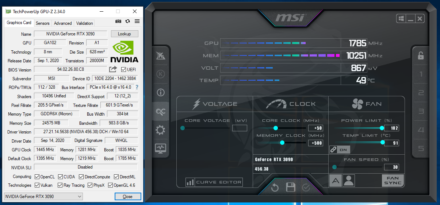440x205 pixels.
Task: Adjust the Core Voltage slider handle
Action: [183, 128]
